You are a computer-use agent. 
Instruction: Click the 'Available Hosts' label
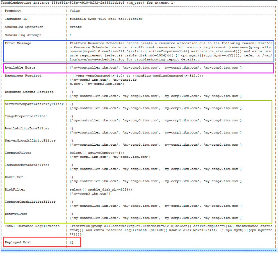[x=20, y=68]
